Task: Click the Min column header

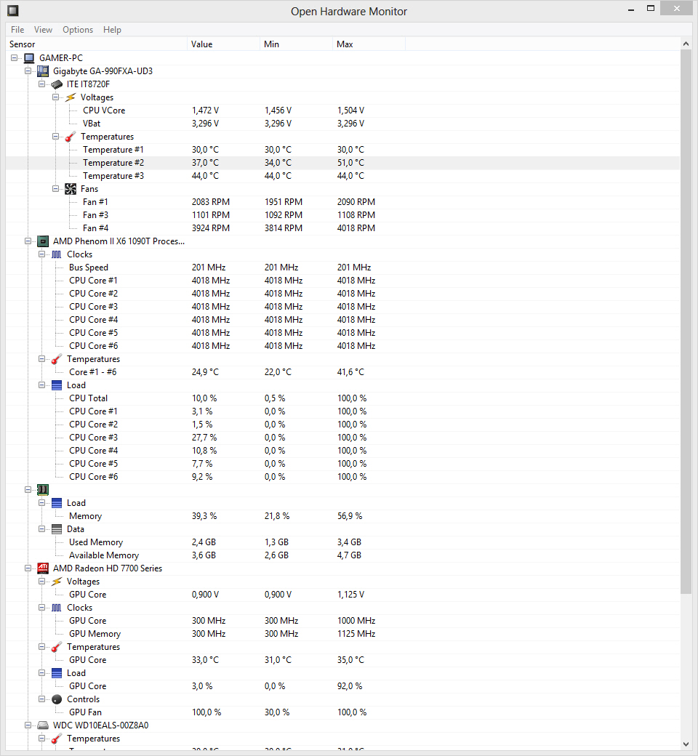Action: 296,44
